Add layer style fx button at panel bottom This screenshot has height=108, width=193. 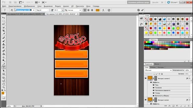point(169,106)
